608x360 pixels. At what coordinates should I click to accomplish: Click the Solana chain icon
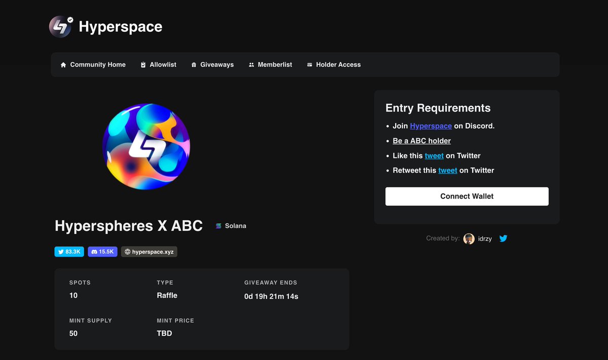[218, 226]
